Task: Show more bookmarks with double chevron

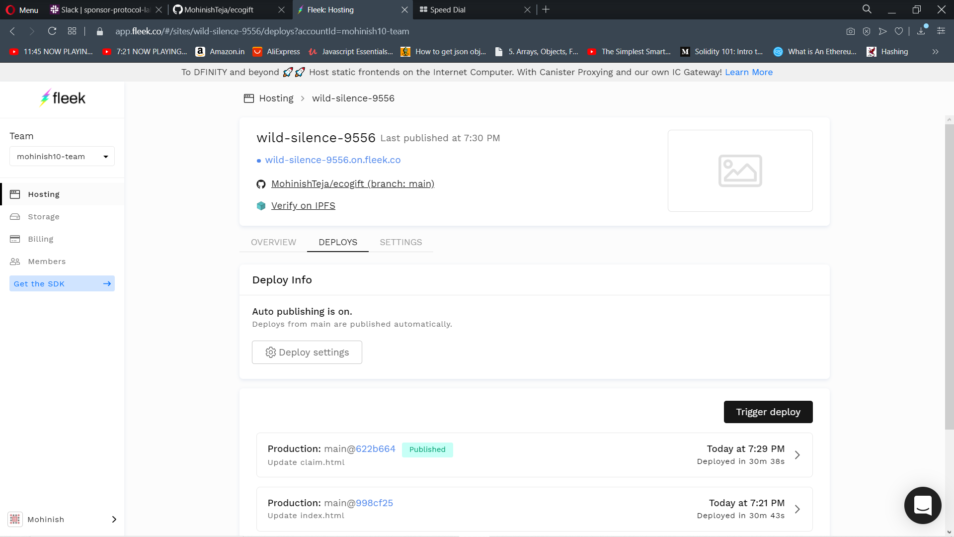Action: [x=935, y=52]
